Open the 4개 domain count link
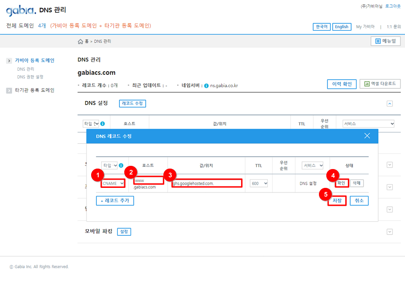Image resolution: width=405 pixels, height=282 pixels. (x=42, y=26)
